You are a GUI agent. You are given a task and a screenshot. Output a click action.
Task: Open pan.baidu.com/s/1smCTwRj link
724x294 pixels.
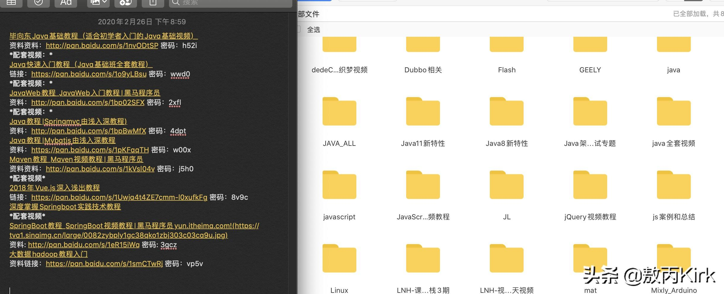pos(104,264)
